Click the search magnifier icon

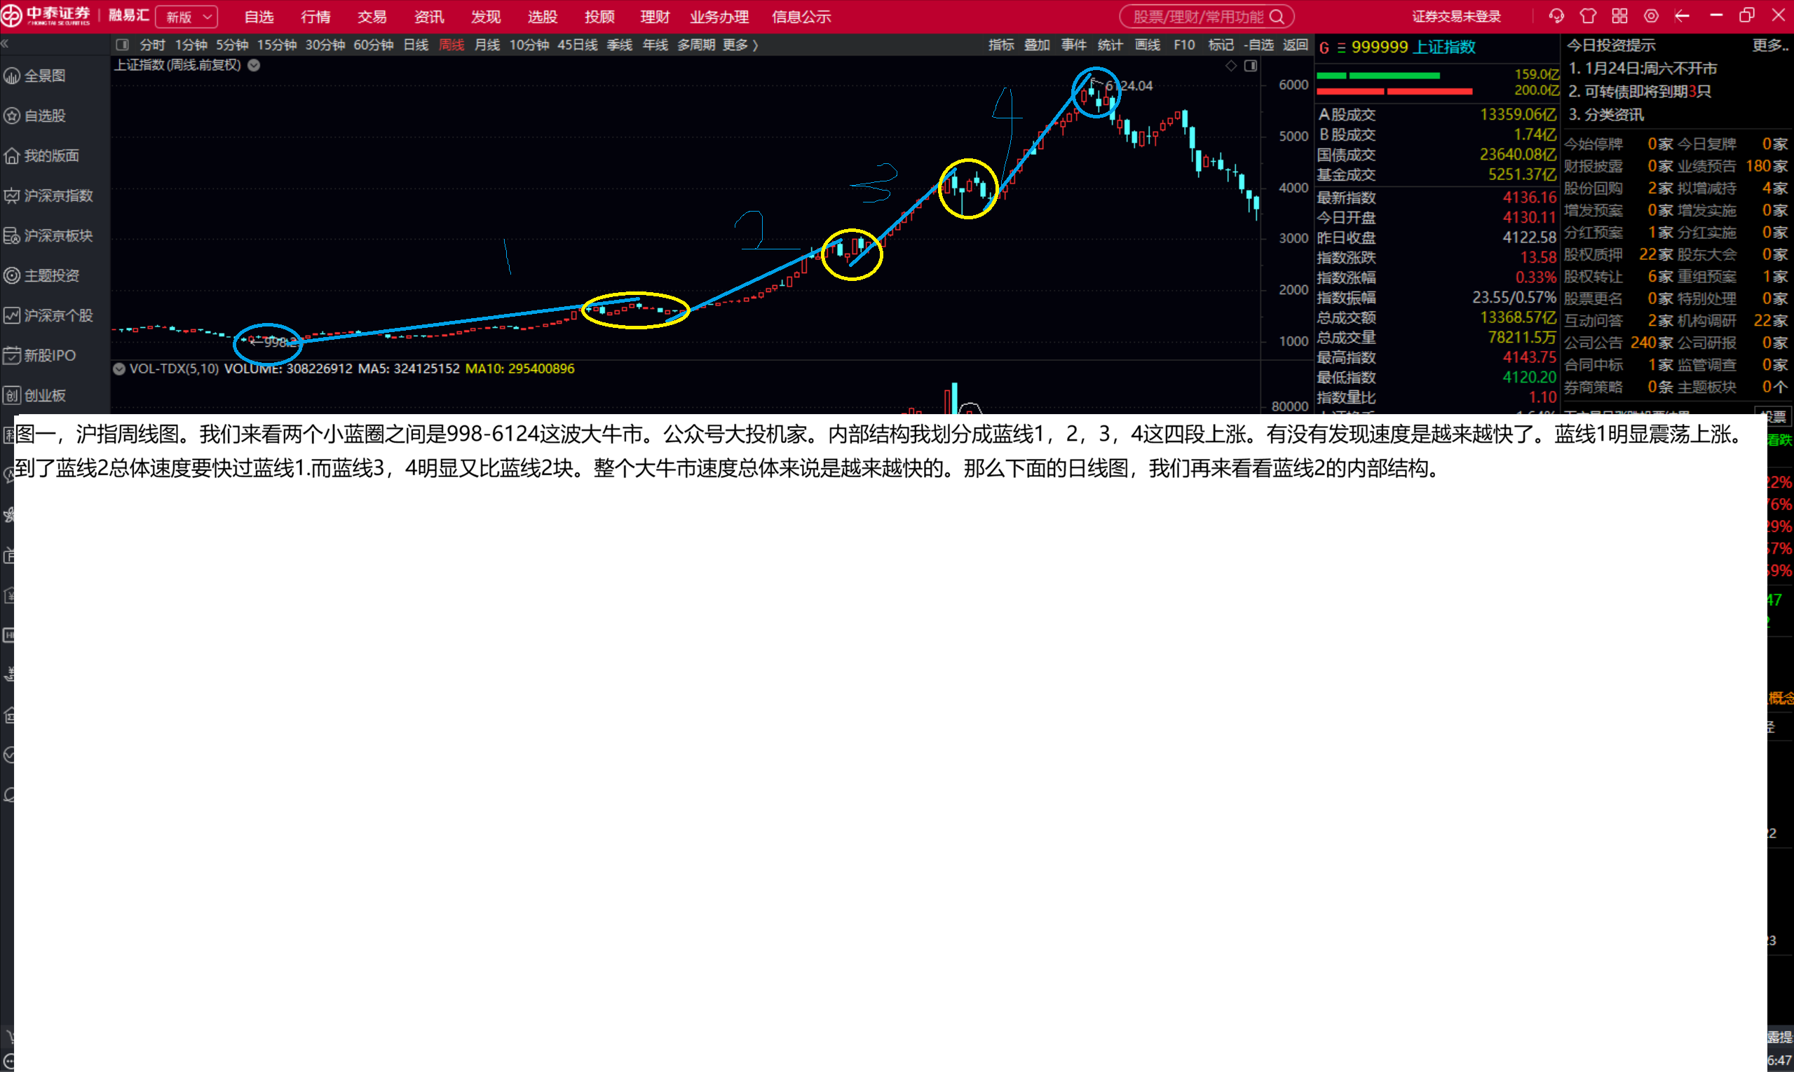tap(1277, 17)
